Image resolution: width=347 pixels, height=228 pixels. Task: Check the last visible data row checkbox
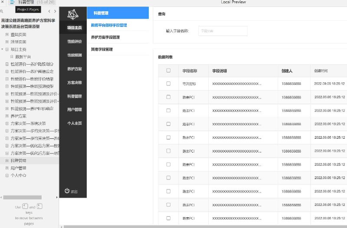coord(168,218)
